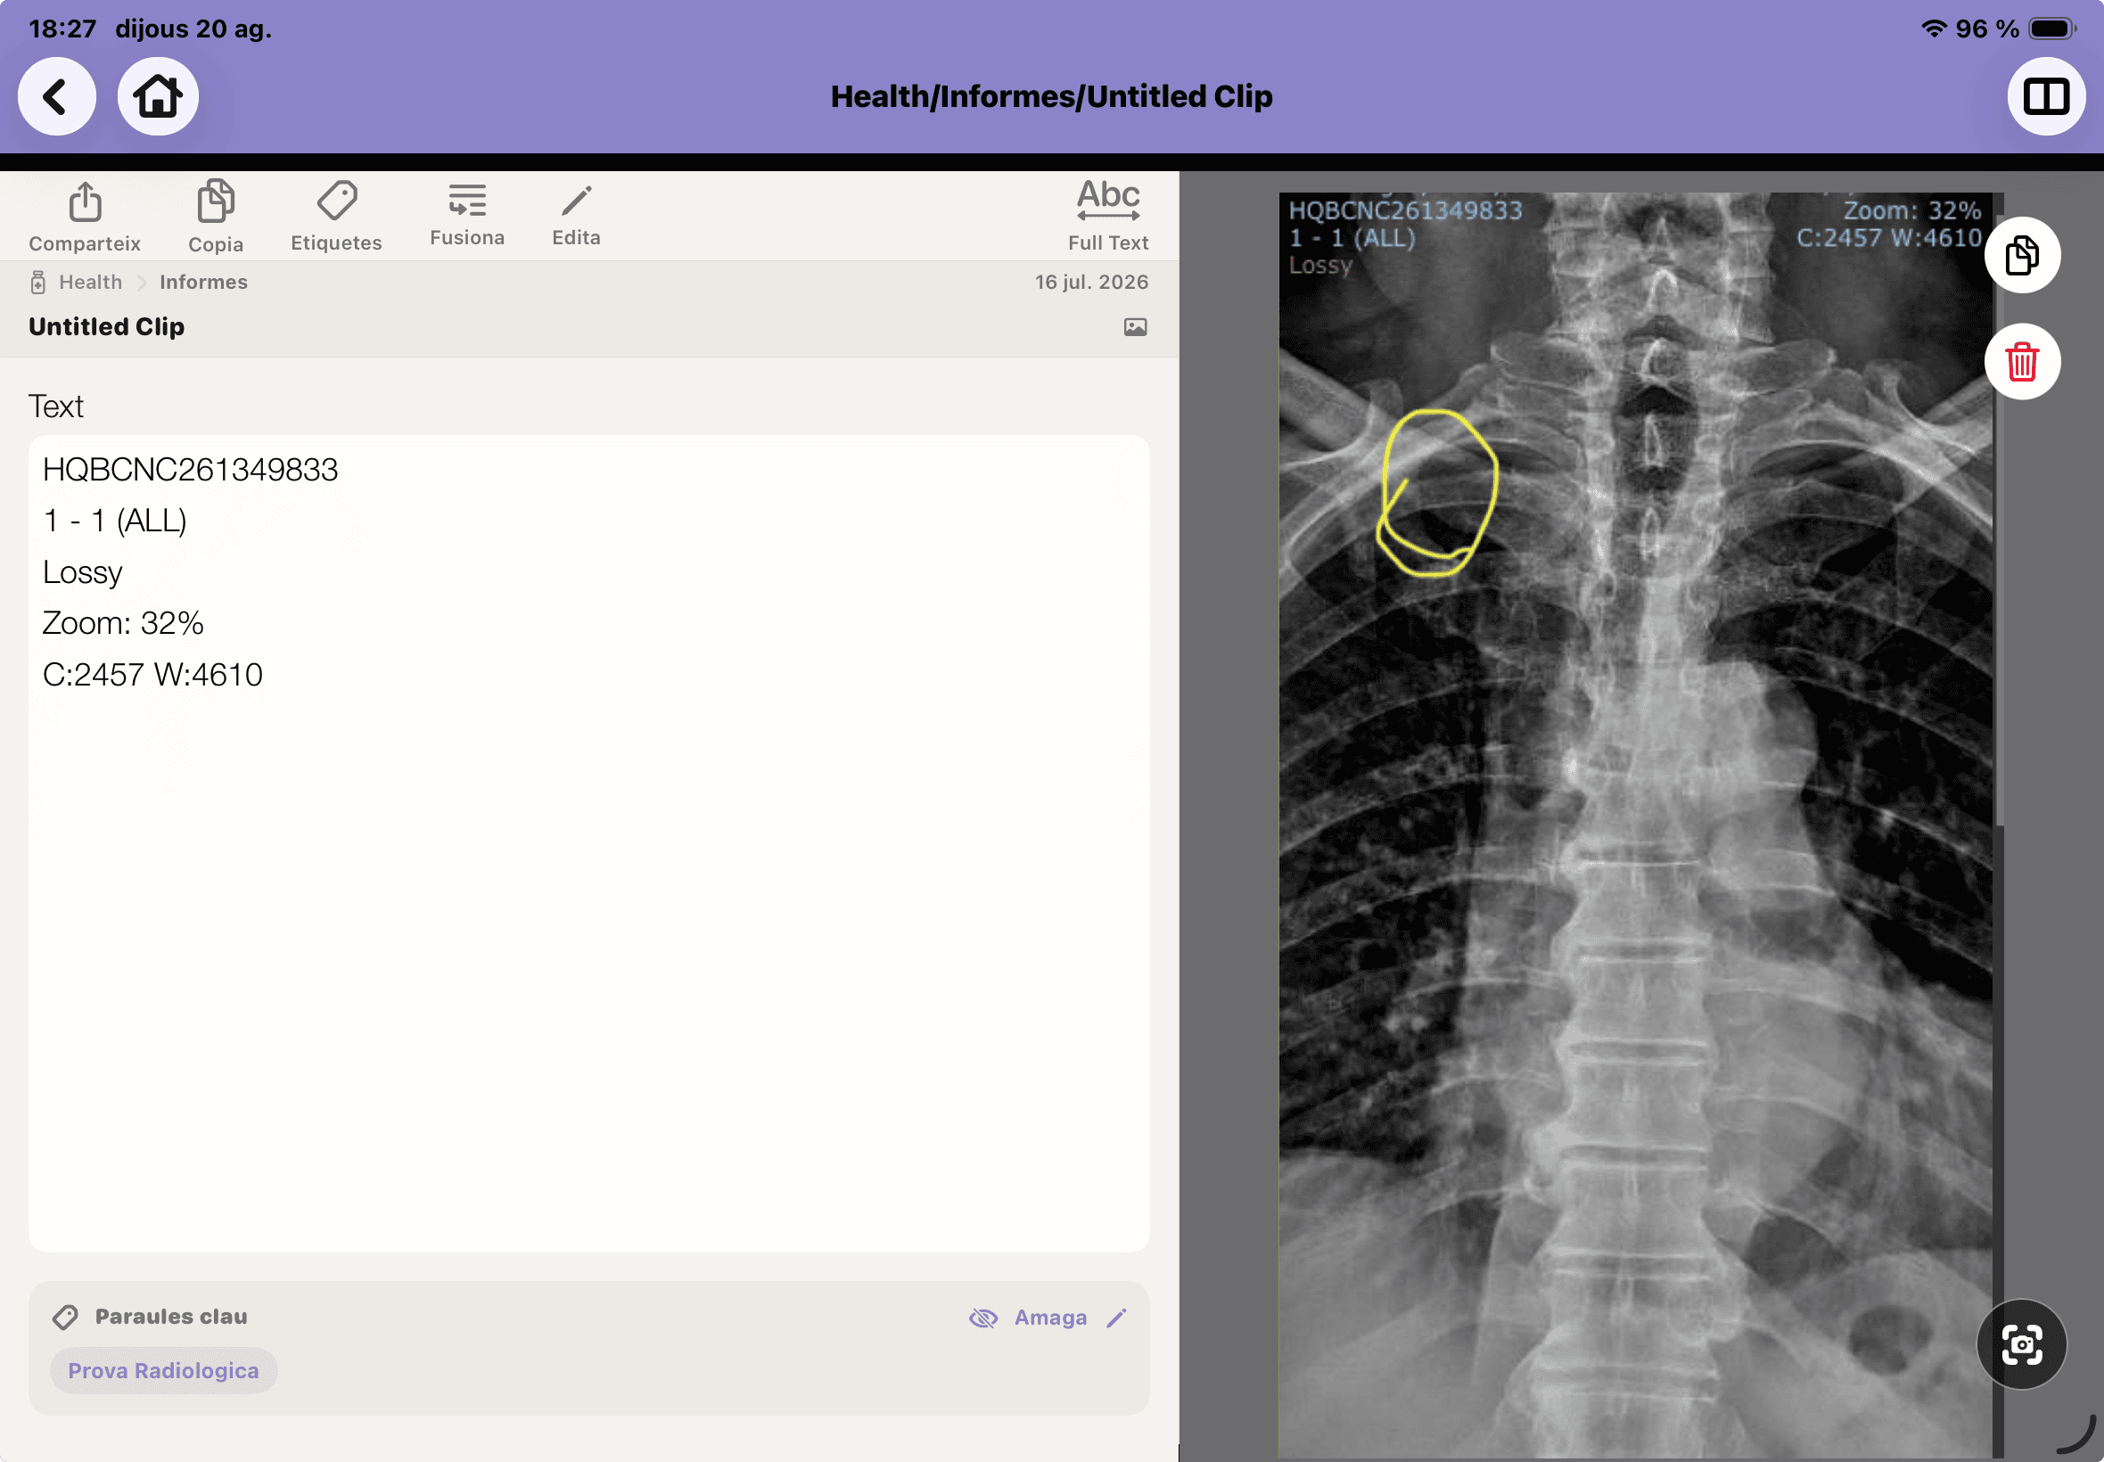Start a scan with the camera capture button

2021,1343
